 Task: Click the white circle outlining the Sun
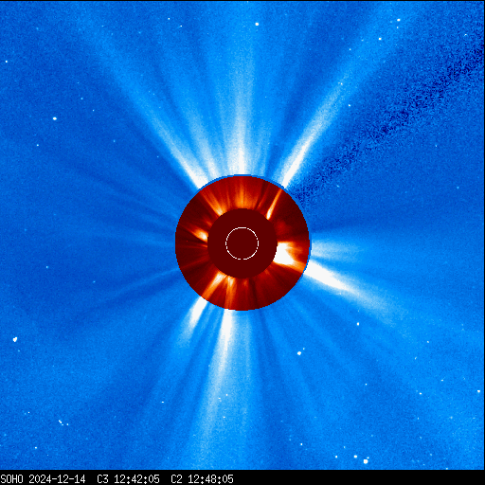tap(242, 243)
